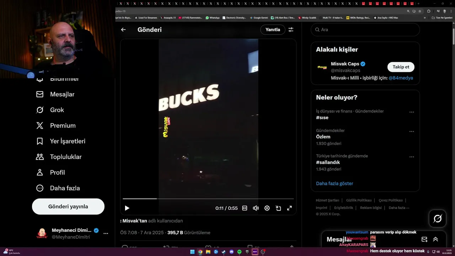Enter fullscreen for the video
This screenshot has height=256, width=455.
[289, 208]
